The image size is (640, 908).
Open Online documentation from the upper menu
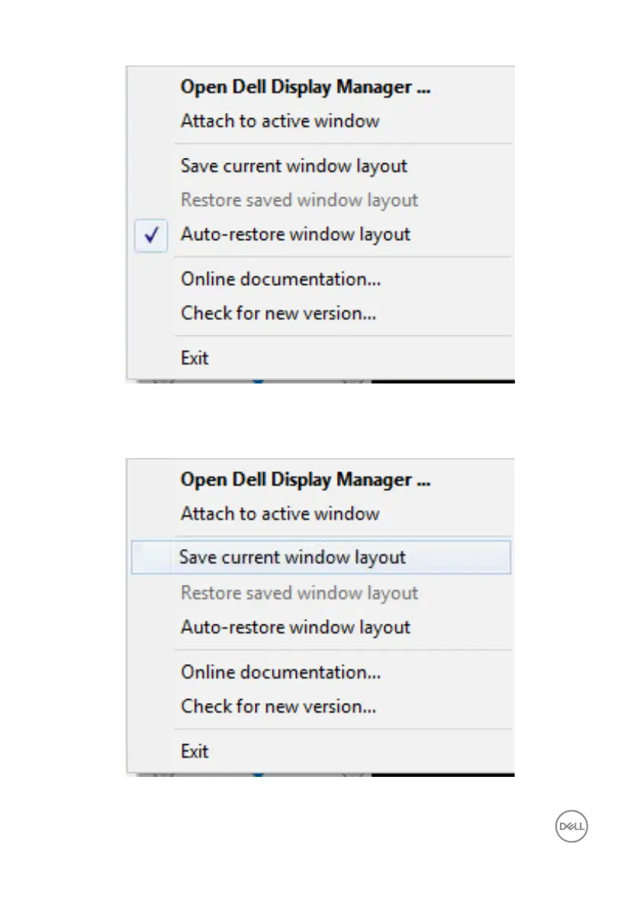[281, 279]
